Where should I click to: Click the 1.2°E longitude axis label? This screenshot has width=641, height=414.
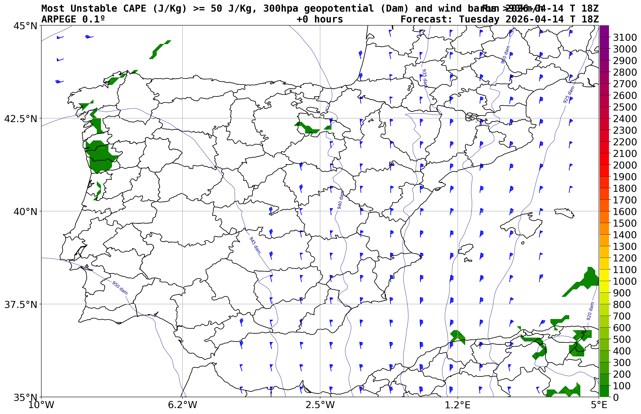coord(457,405)
